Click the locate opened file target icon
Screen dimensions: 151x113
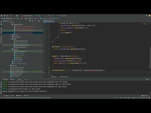pos(30,21)
